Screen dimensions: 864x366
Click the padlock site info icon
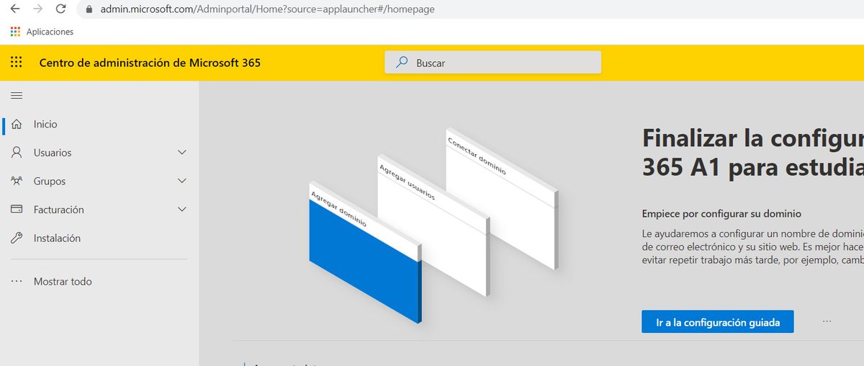[x=89, y=10]
